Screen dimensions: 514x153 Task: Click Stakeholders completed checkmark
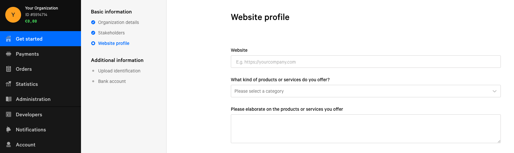point(93,33)
